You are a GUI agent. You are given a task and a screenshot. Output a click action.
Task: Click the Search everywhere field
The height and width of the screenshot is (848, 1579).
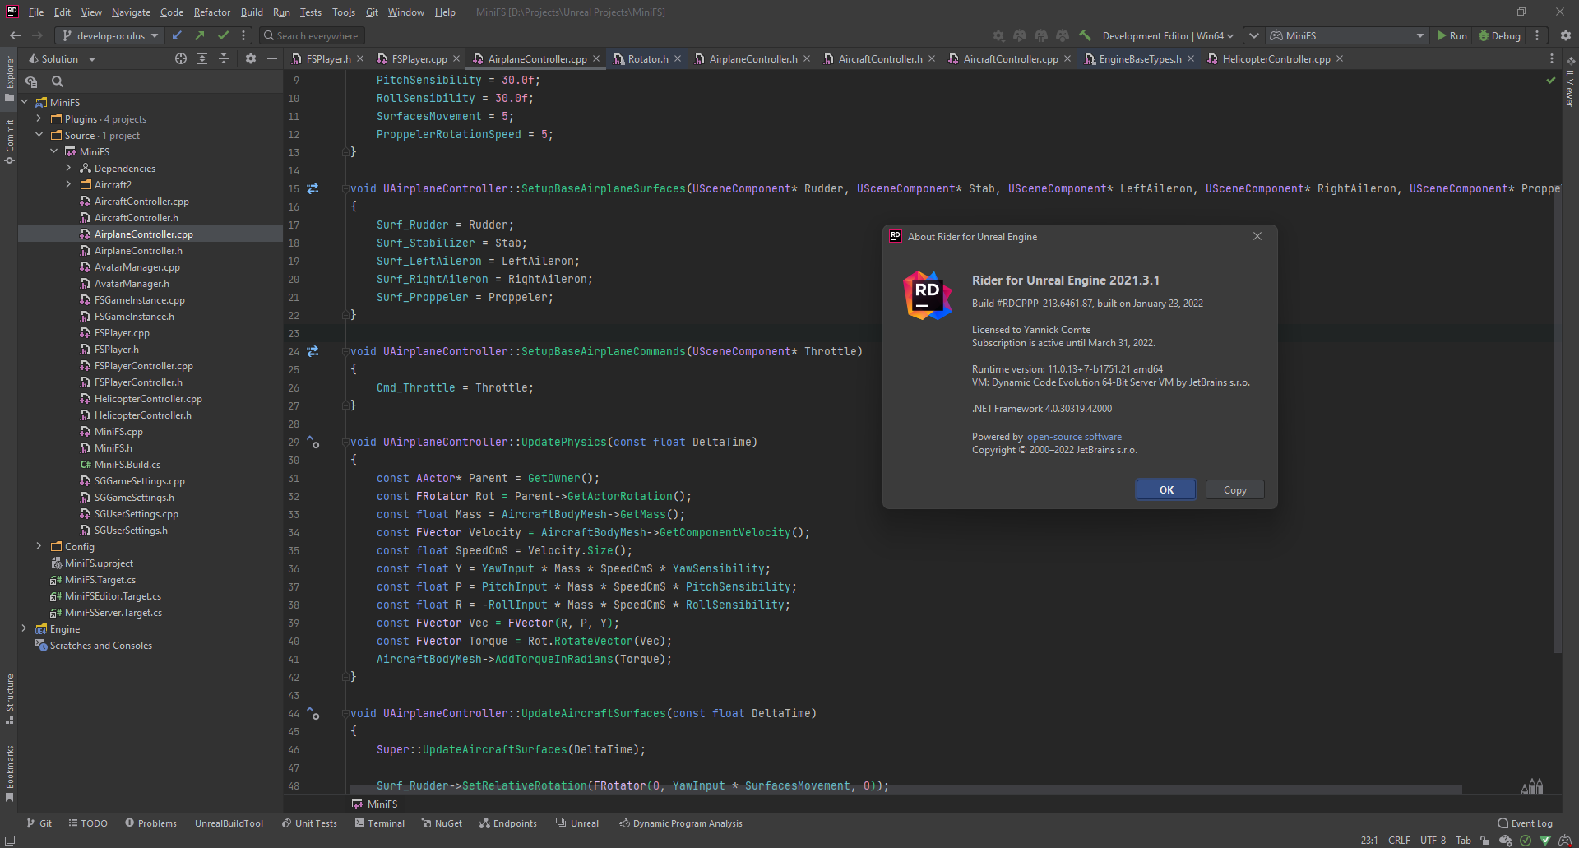312,35
